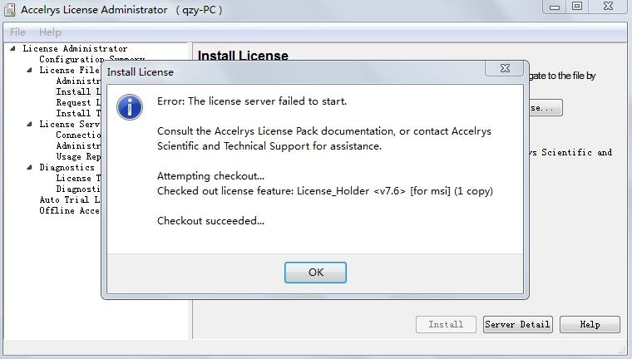
Task: Select the Connections tree item
Action: click(78, 135)
